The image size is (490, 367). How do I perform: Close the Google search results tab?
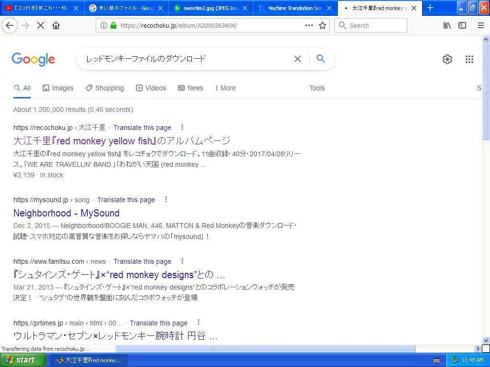(160, 8)
